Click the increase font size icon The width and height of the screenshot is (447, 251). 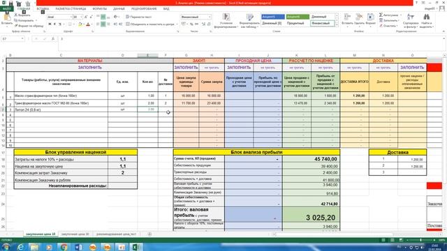86,17
